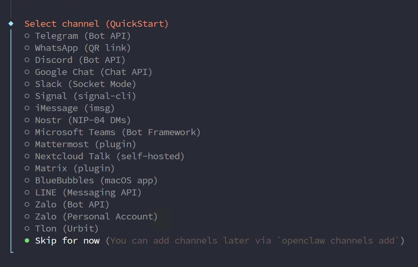The width and height of the screenshot is (418, 267).
Task: Select the Telegram (Bot API) channel
Action: point(82,35)
